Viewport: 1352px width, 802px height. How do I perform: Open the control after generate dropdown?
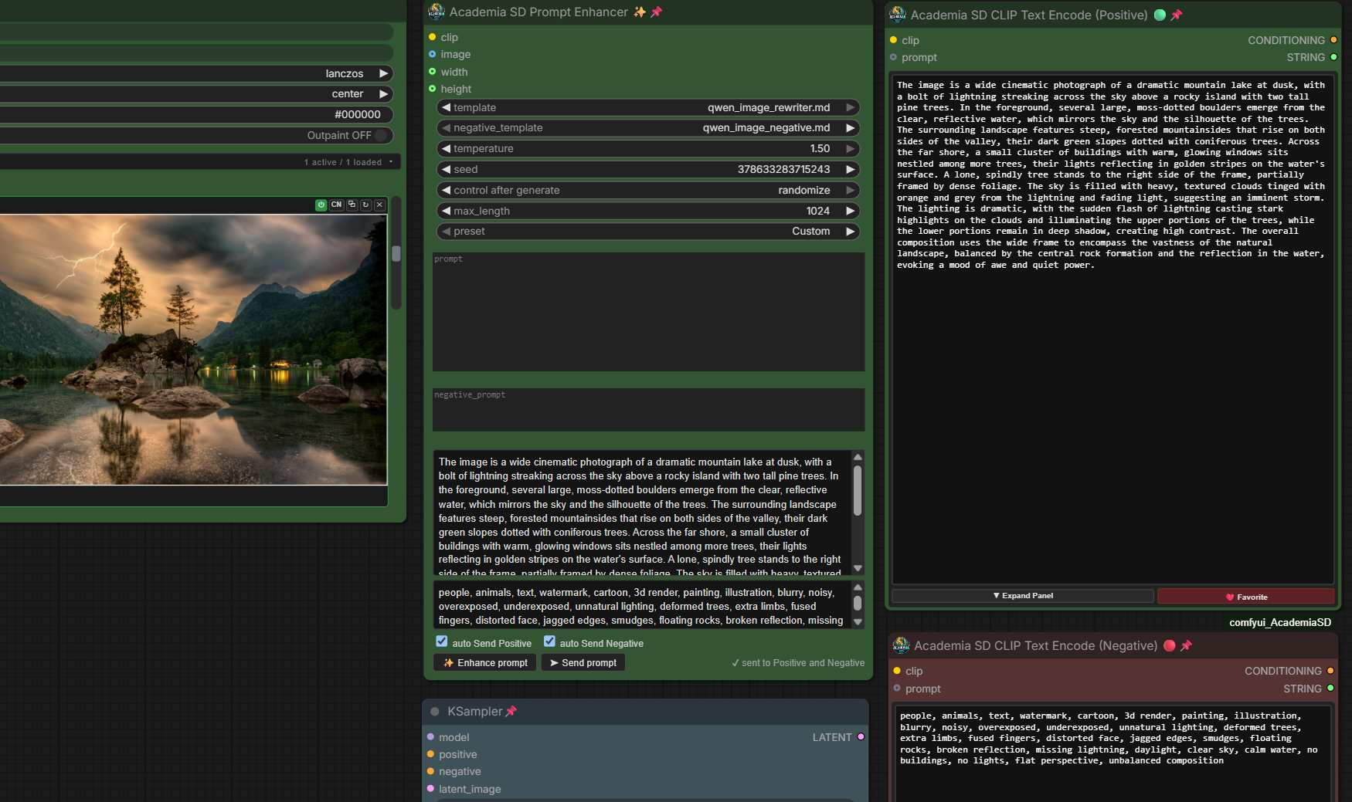648,190
